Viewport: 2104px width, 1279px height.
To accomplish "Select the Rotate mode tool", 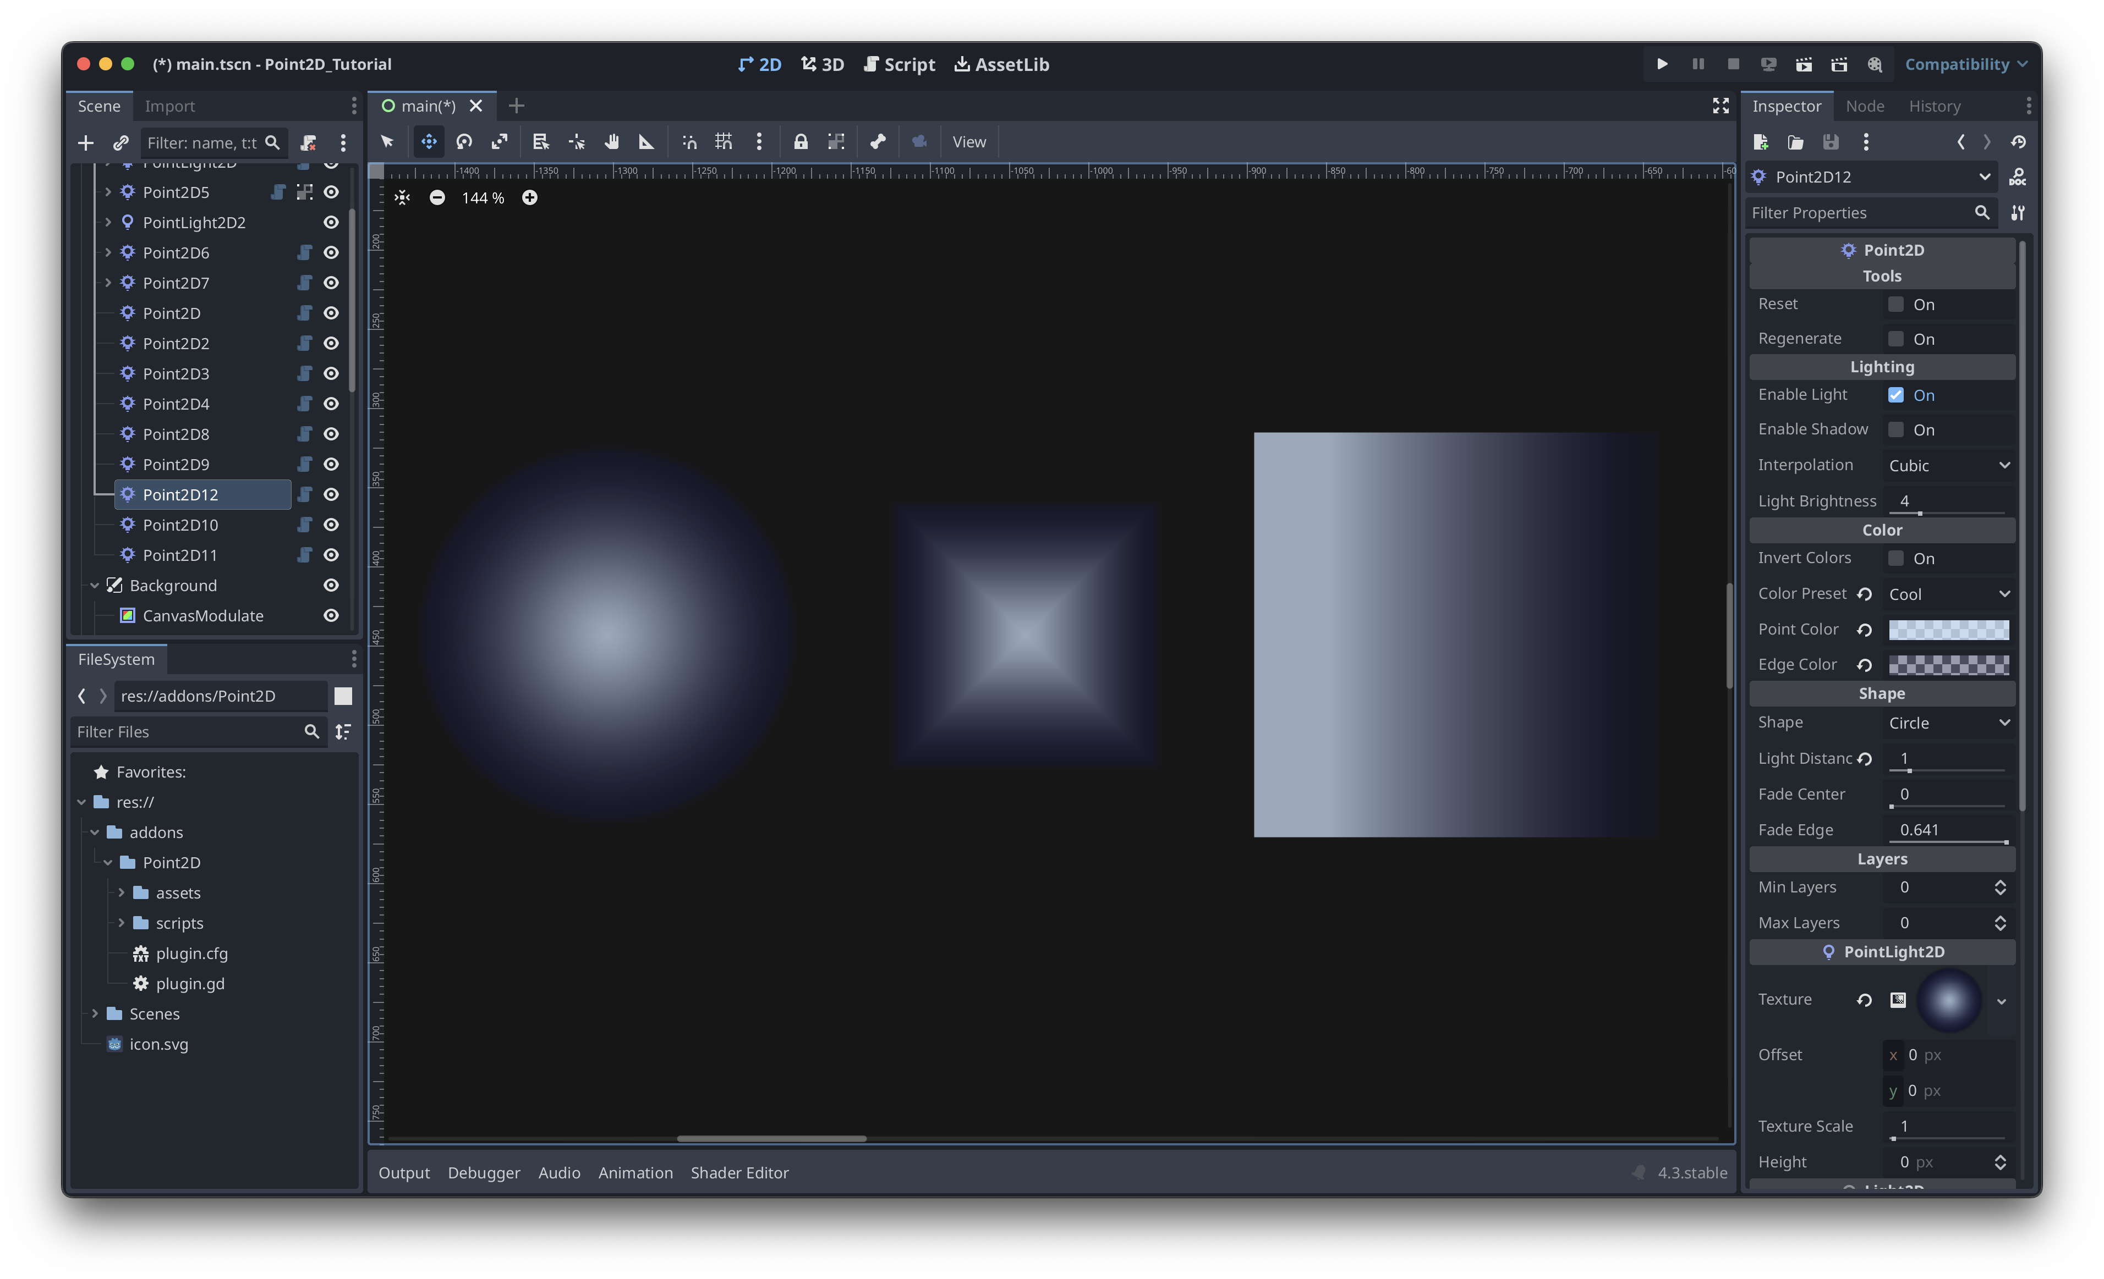I will 464,142.
